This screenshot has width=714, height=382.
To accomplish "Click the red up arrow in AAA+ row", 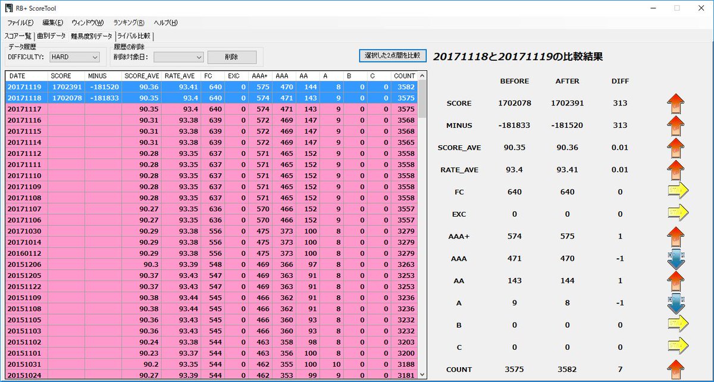I will coord(677,236).
